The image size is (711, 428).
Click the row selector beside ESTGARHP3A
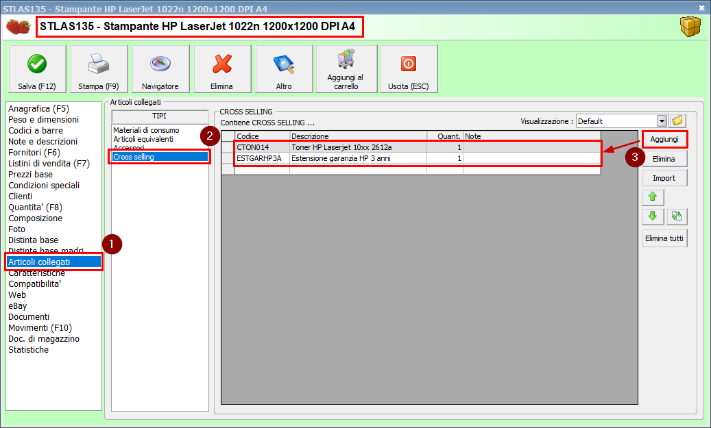[x=228, y=158]
